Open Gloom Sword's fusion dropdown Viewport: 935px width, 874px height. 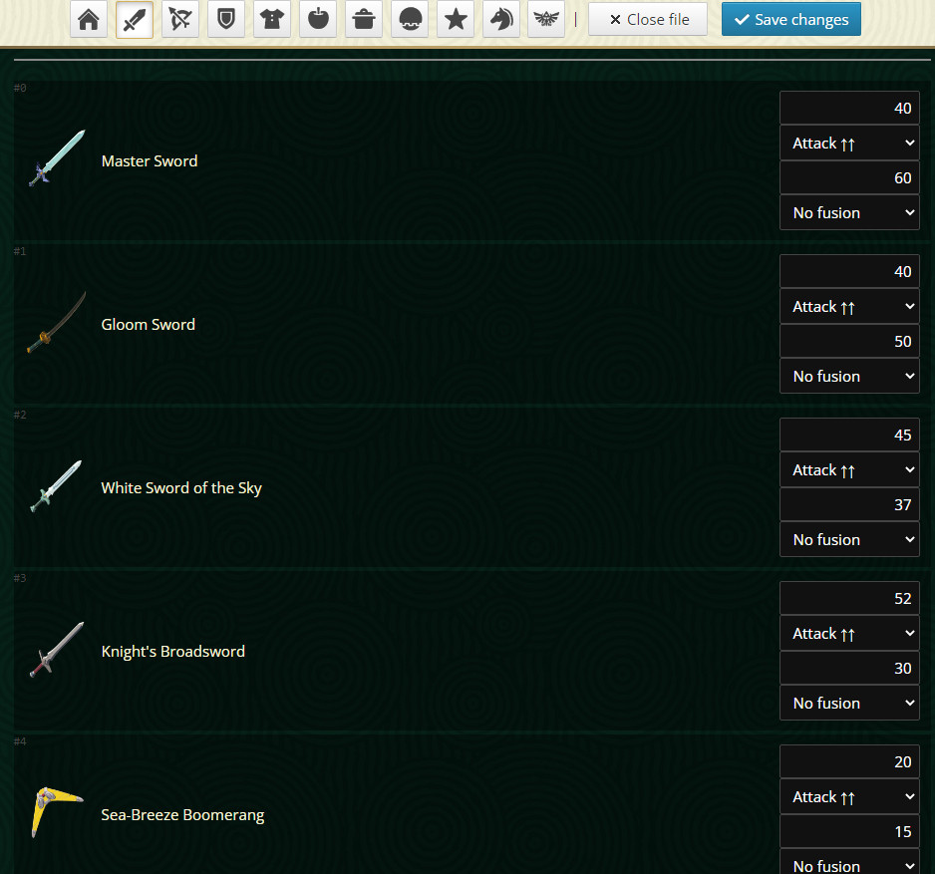pos(849,377)
